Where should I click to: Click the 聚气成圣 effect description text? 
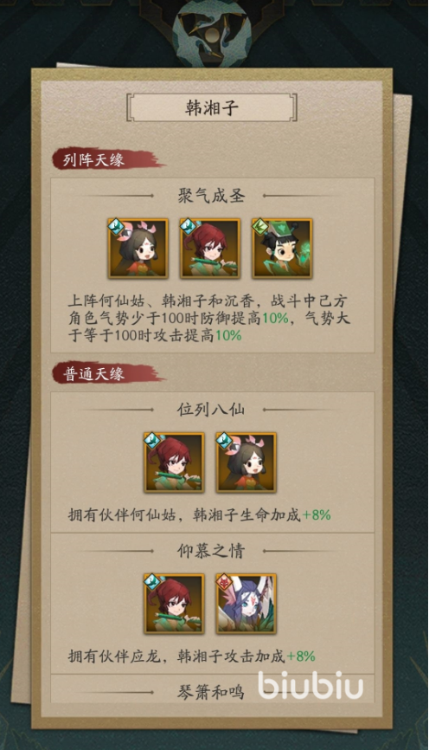tap(208, 318)
